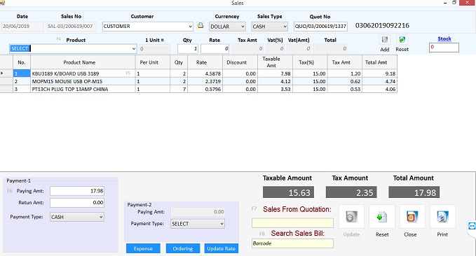This screenshot has height=256, width=476.
Task: Click the Sales No field
Action: [x=72, y=27]
